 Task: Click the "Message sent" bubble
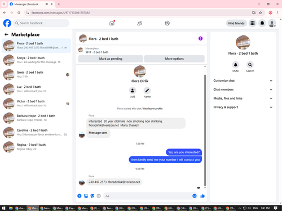click(x=98, y=133)
